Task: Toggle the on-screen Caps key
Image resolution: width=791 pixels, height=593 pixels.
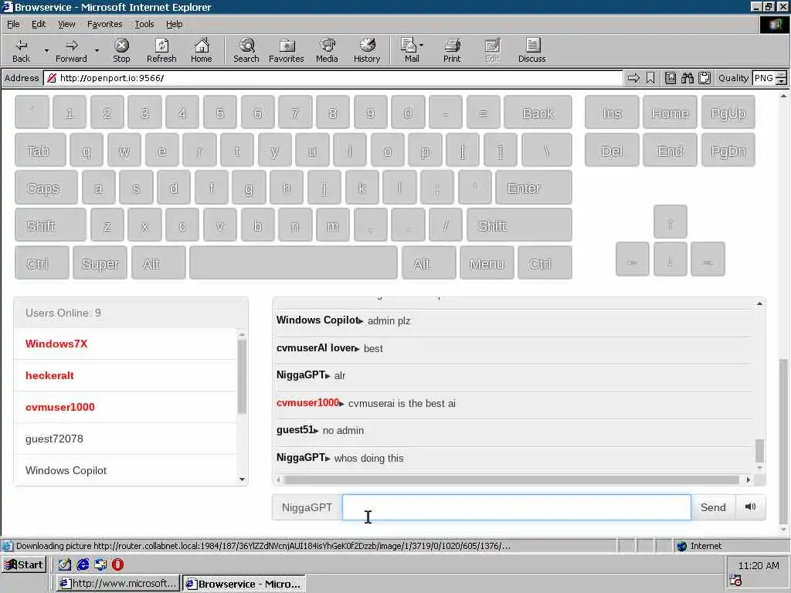Action: [x=46, y=188]
